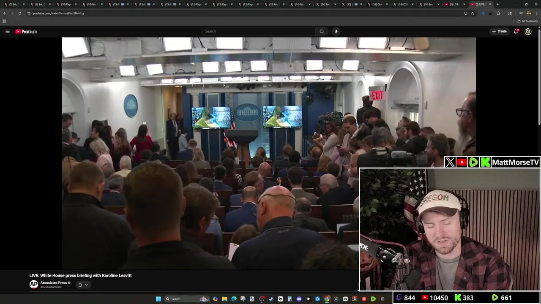This screenshot has width=541, height=304.
Task: View site information icon in address bar
Action: point(29,13)
